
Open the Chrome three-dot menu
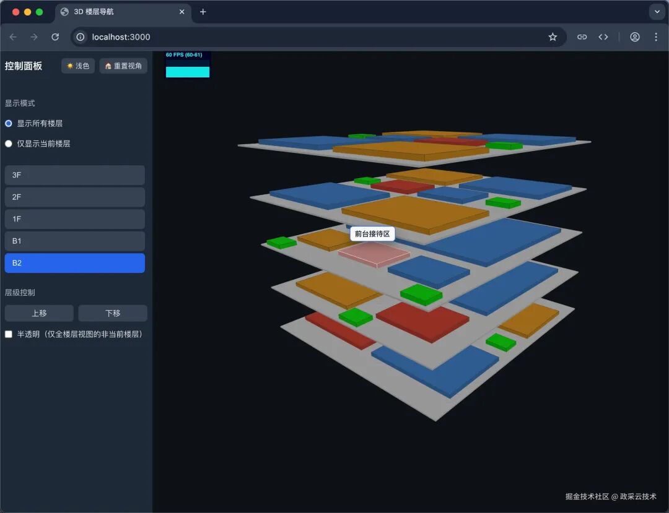tap(657, 37)
